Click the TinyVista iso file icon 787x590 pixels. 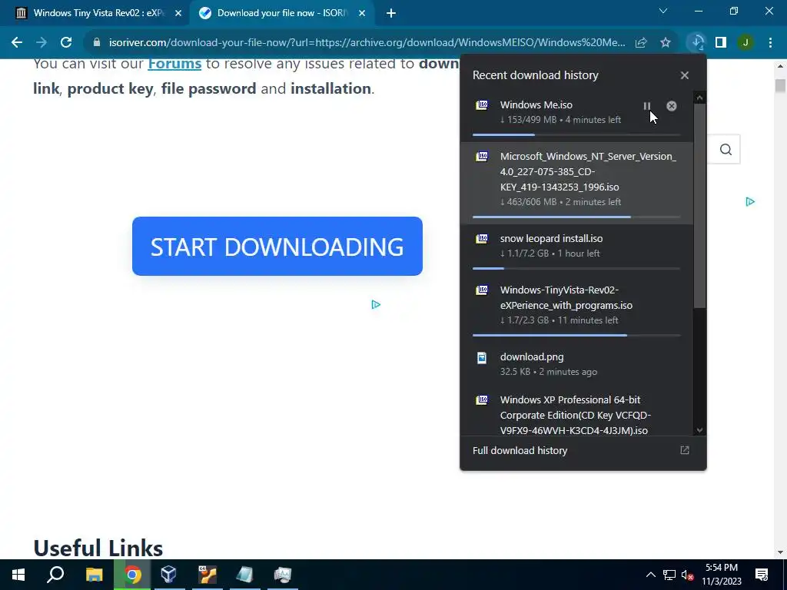(482, 290)
